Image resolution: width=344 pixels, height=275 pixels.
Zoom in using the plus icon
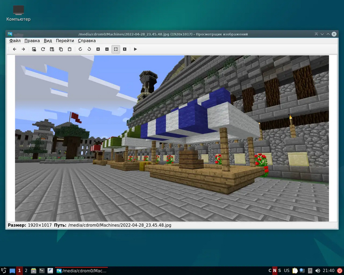click(98, 49)
